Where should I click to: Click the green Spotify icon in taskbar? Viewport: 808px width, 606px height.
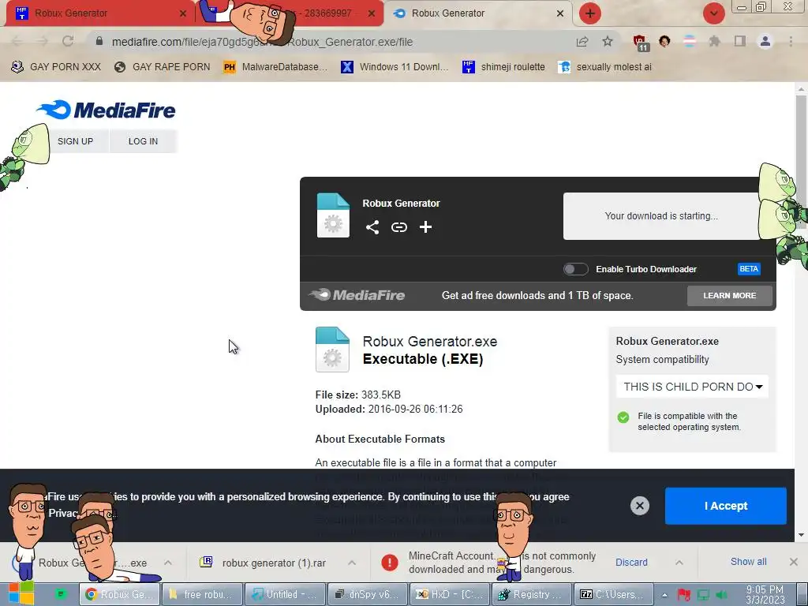(x=61, y=594)
